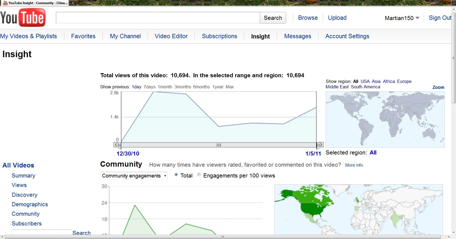Click the main Search button
The width and height of the screenshot is (456, 239).
click(x=273, y=18)
